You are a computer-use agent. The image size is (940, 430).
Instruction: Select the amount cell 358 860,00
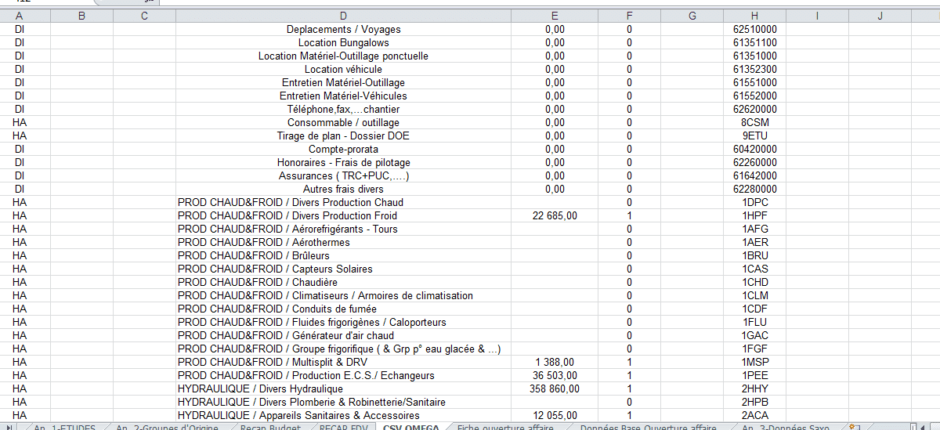coord(554,388)
